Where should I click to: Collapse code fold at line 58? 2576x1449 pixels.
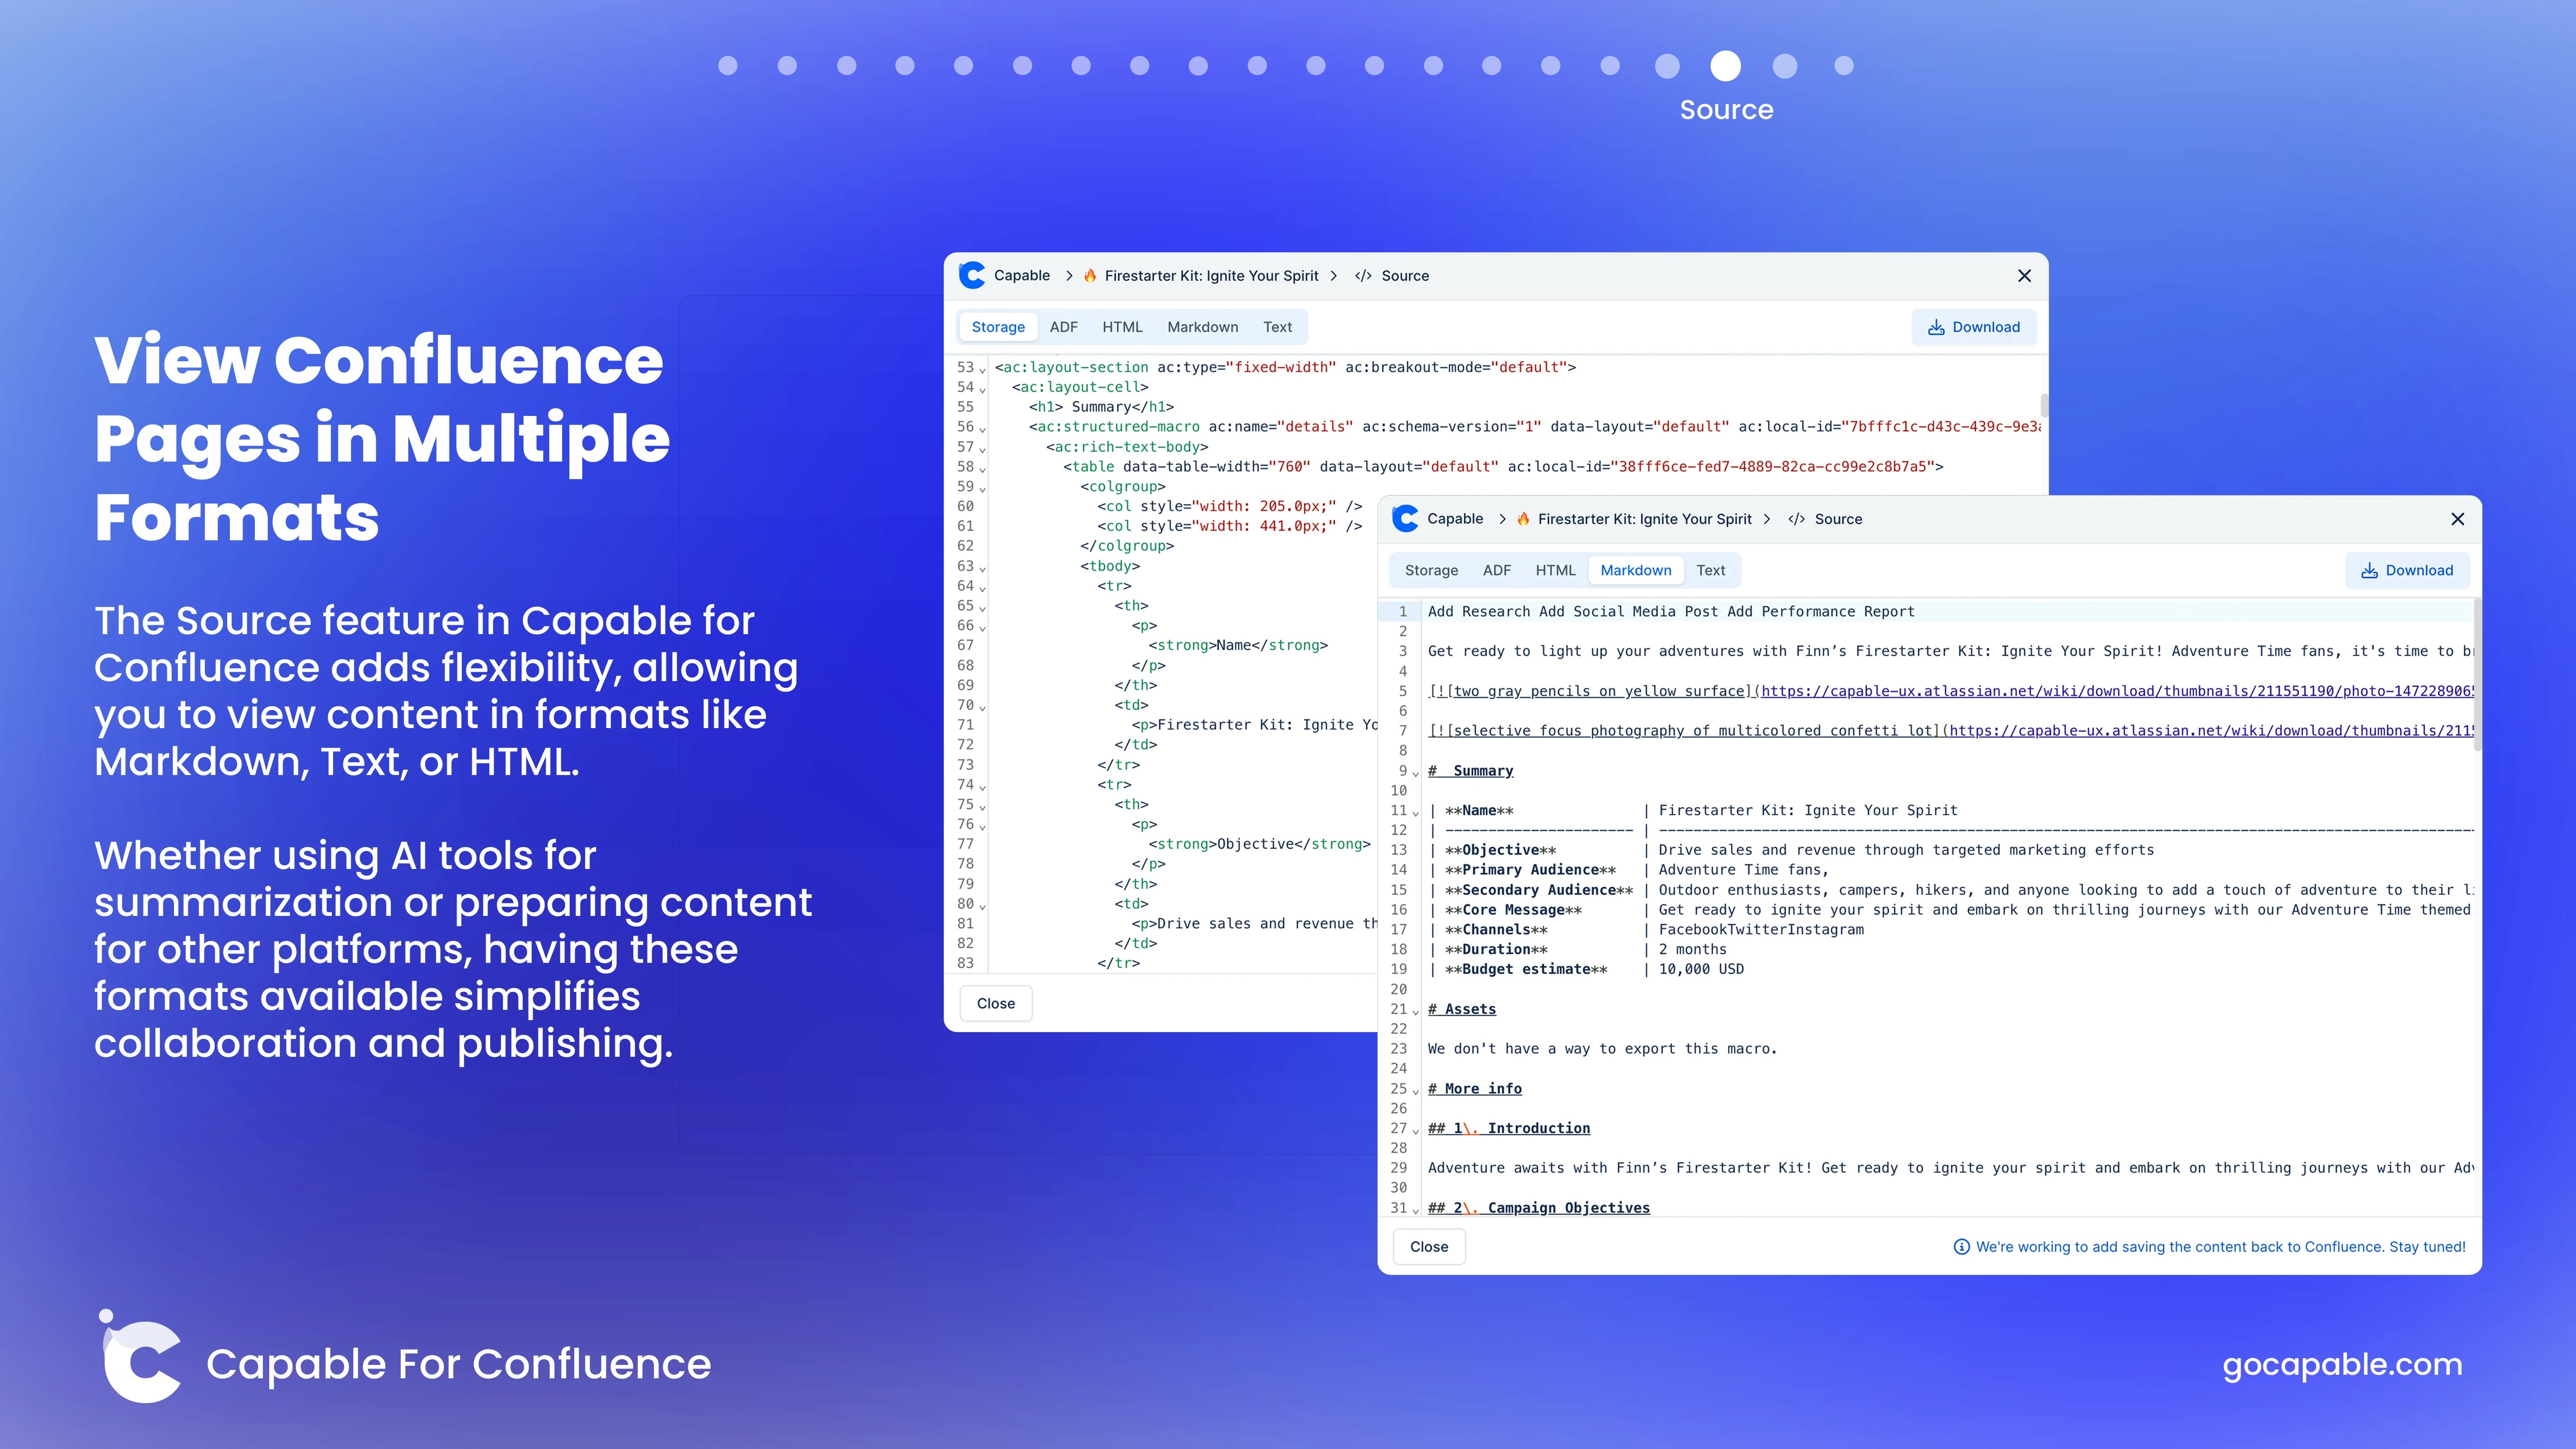coord(982,469)
